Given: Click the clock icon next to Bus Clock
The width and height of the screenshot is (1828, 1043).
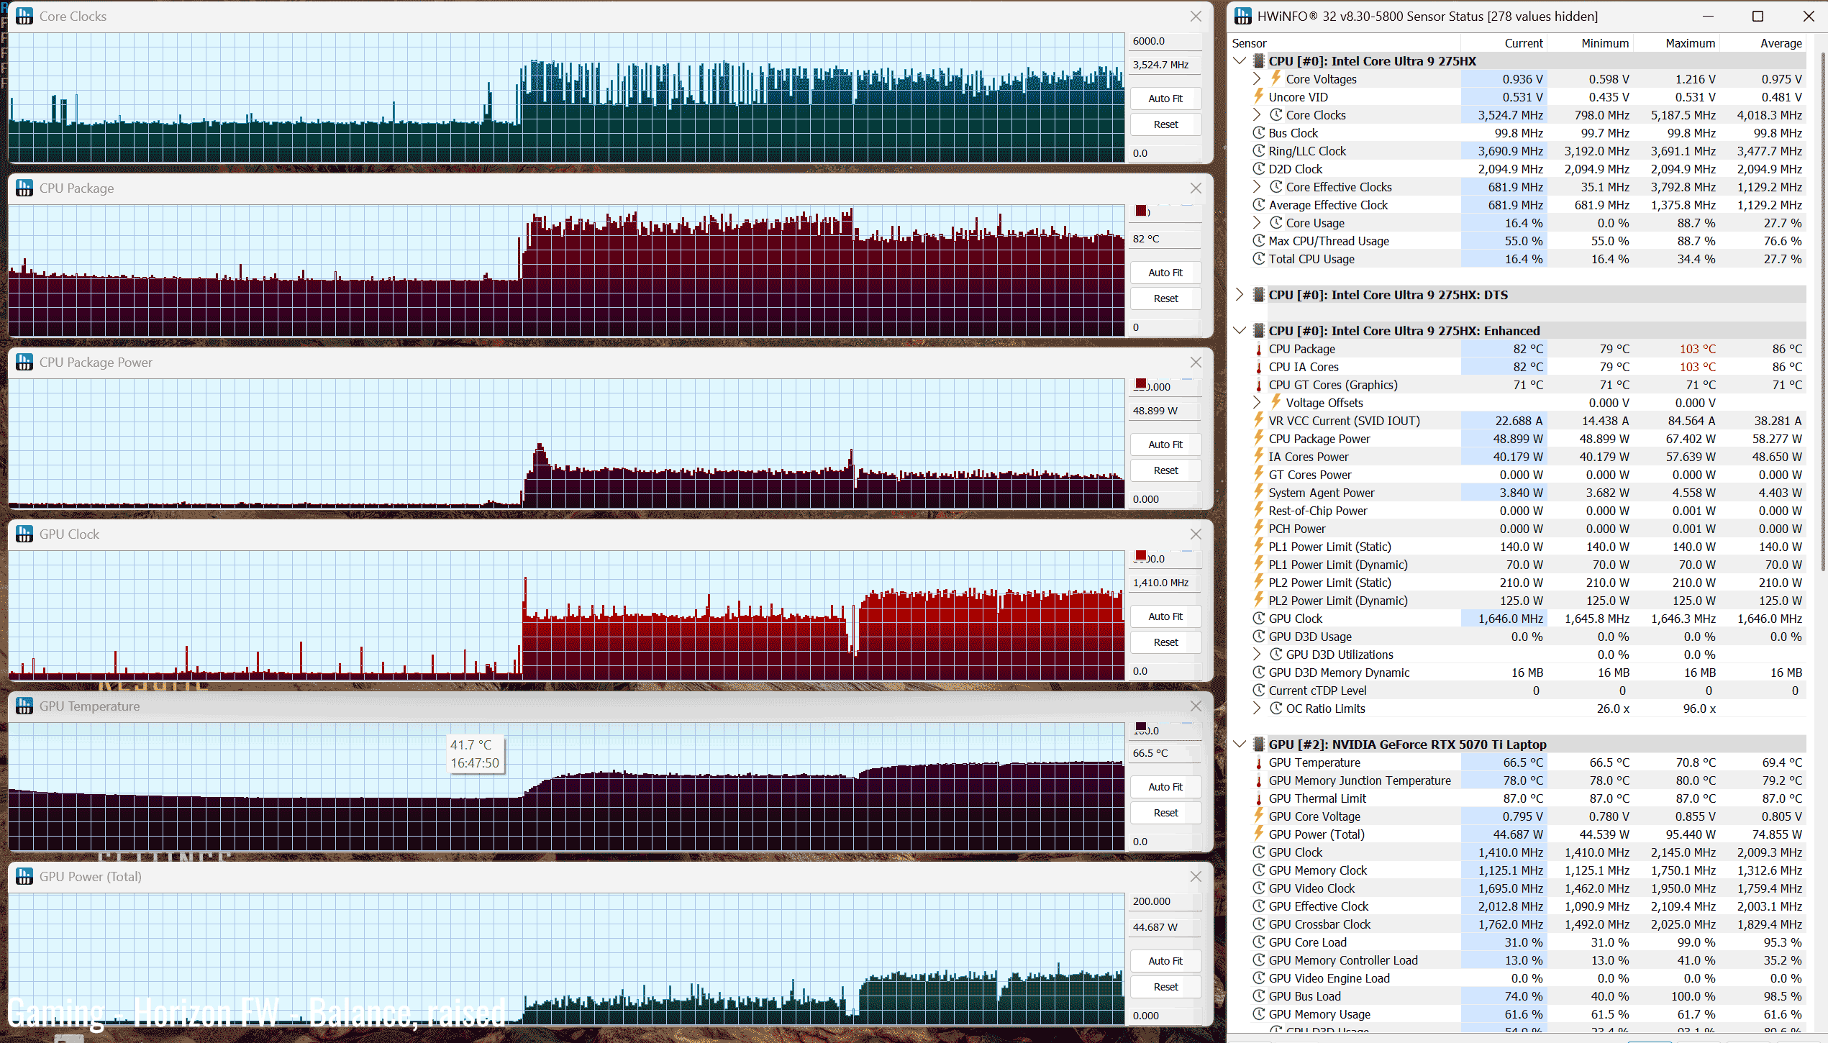Looking at the screenshot, I should (1258, 133).
